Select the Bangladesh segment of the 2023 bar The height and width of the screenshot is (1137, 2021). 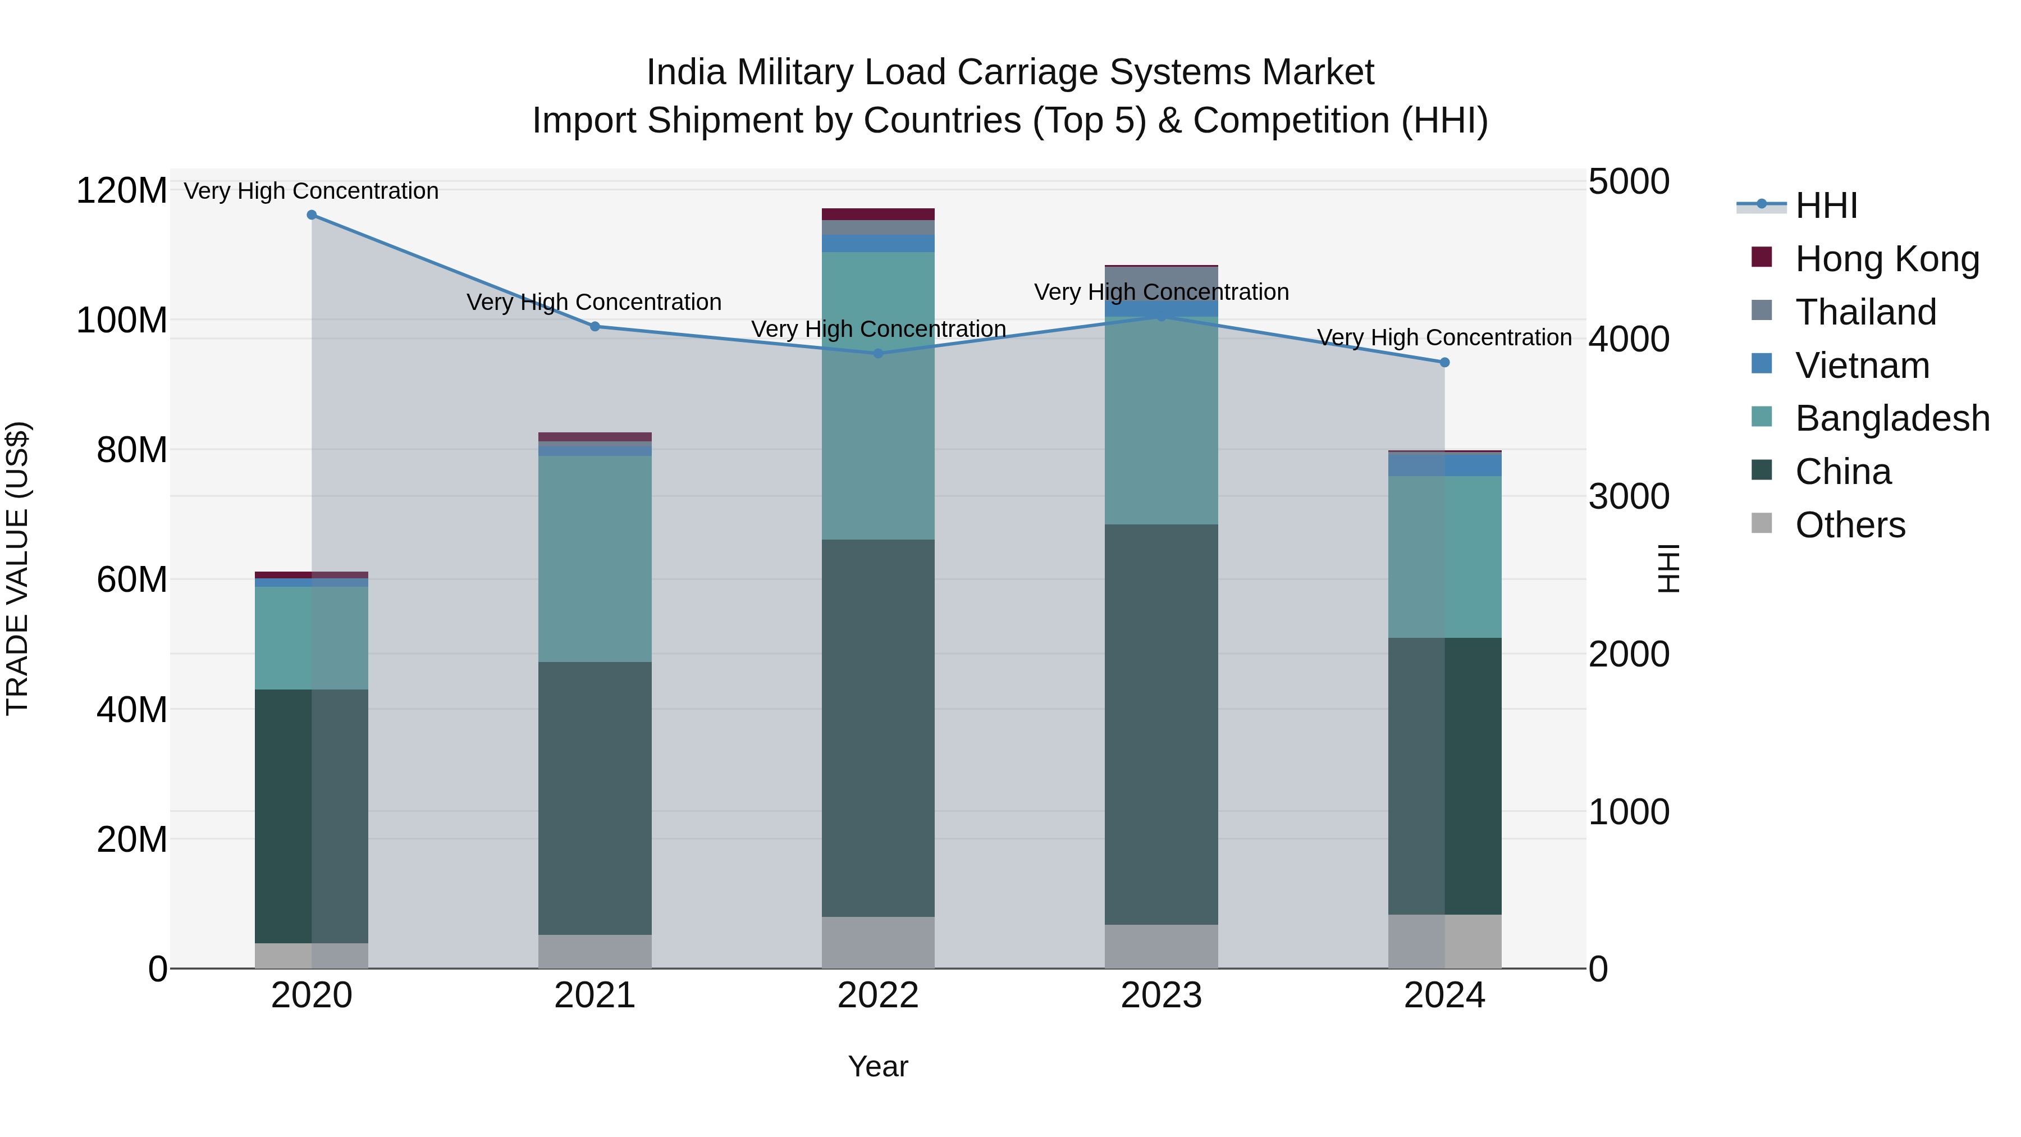(x=1162, y=421)
